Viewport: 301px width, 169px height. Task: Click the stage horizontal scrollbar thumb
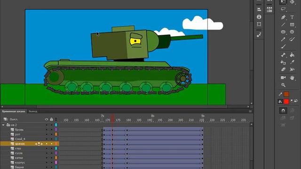point(132,107)
